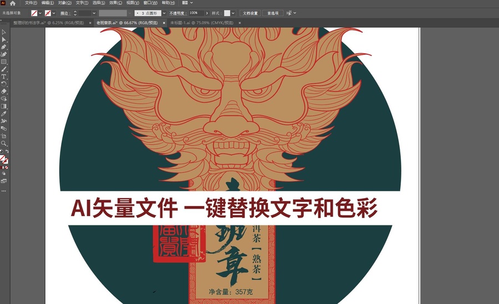Reset to default fill and stroke
The image size is (499, 304).
pyautogui.click(x=1, y=151)
